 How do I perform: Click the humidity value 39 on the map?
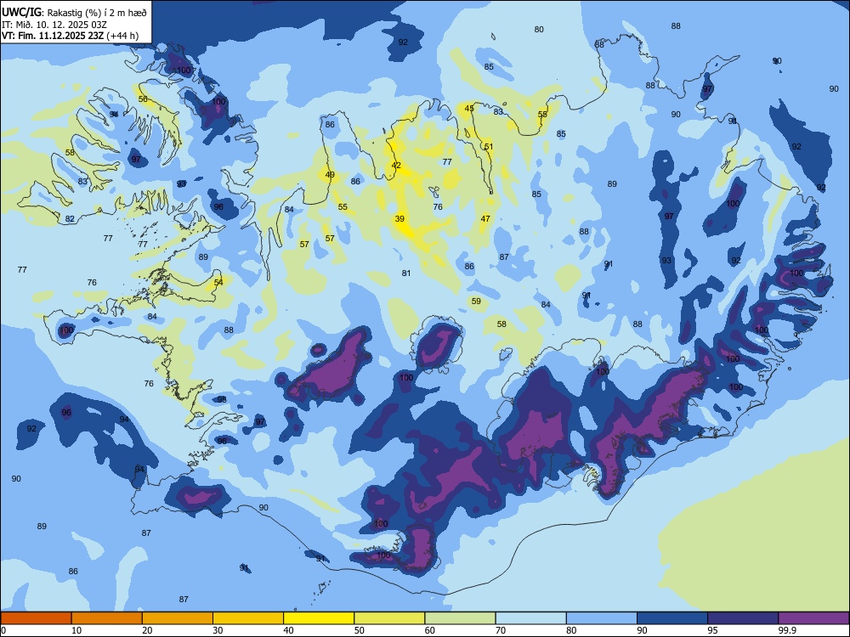click(399, 219)
